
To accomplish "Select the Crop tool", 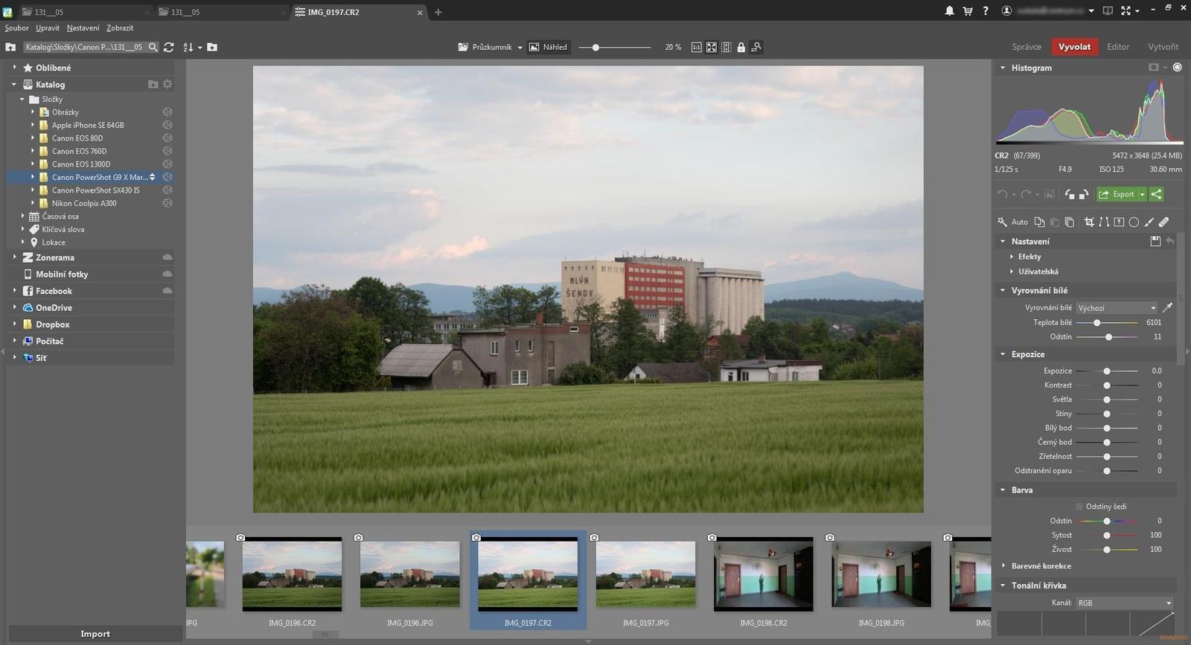I will 1089,222.
